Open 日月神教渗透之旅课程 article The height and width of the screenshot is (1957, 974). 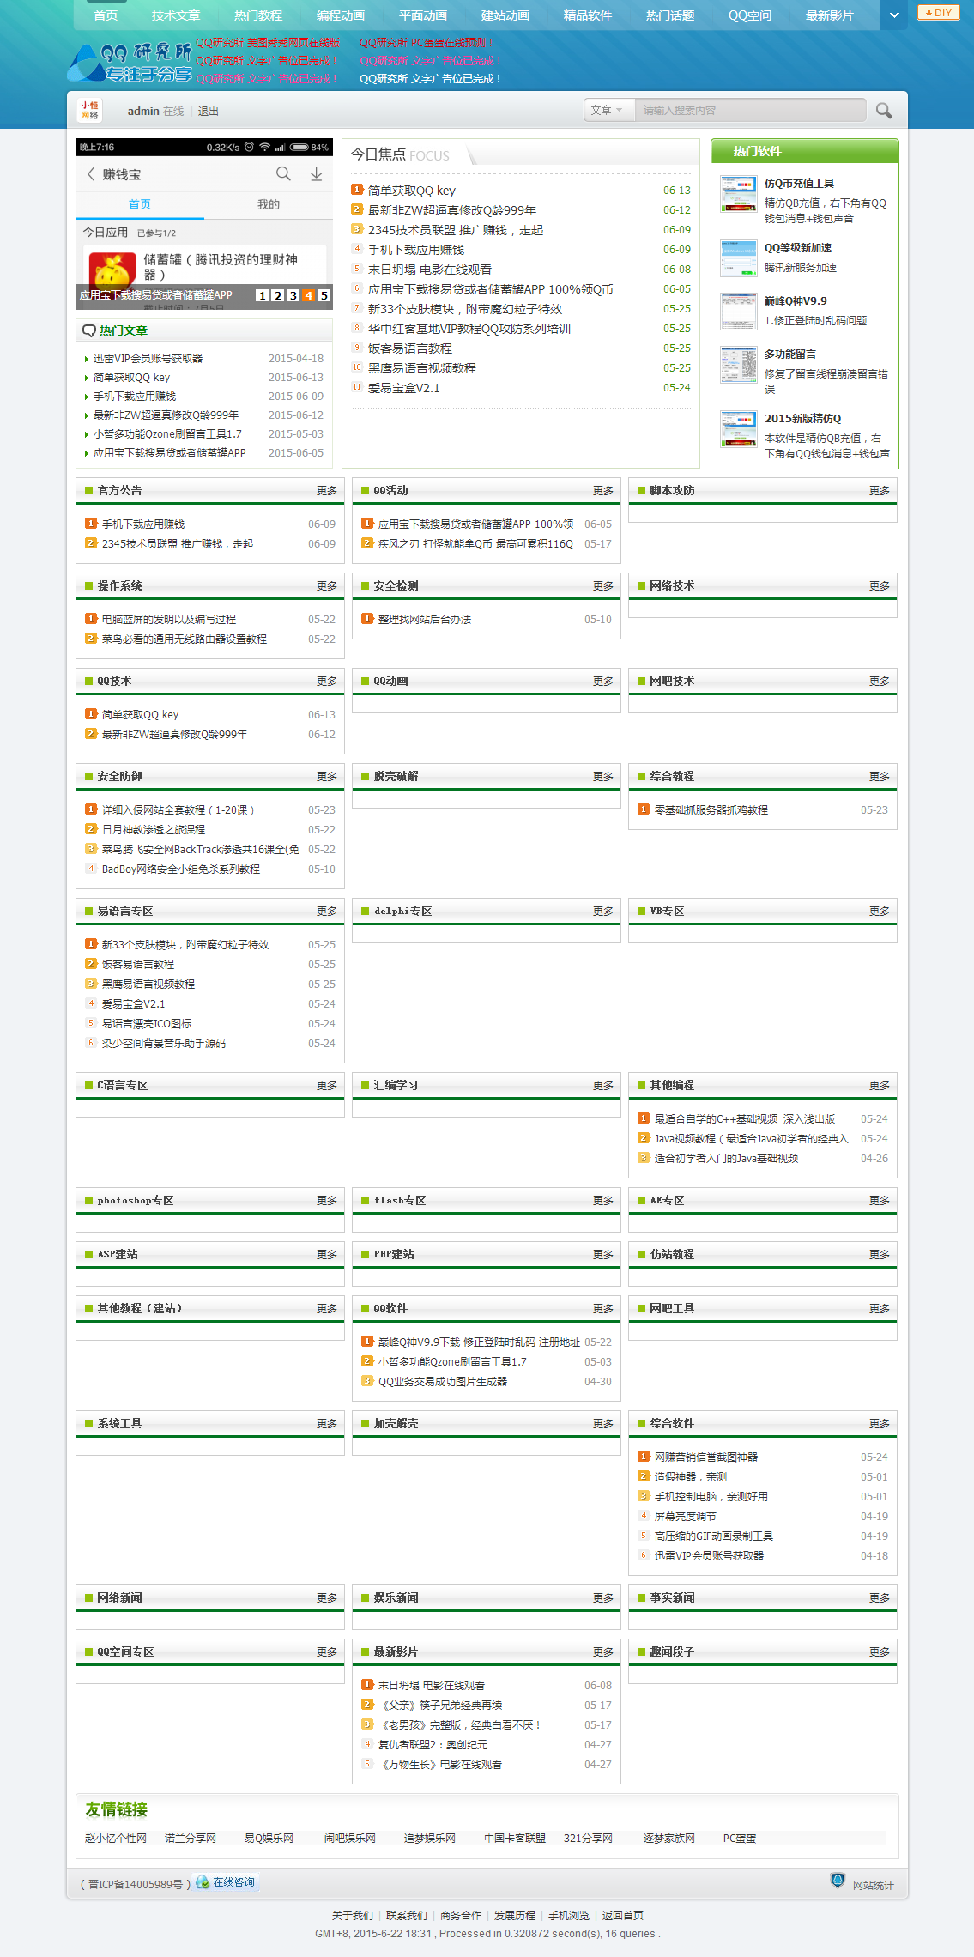154,830
